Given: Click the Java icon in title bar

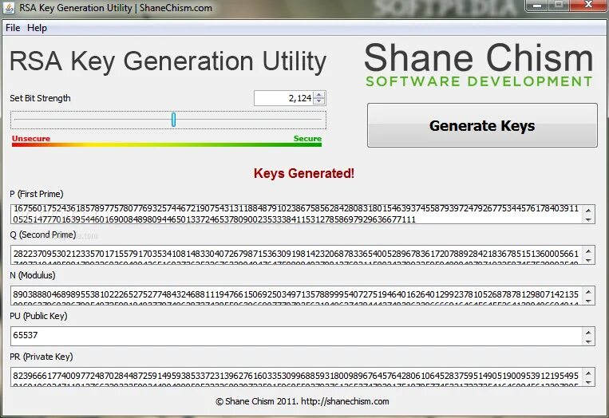Looking at the screenshot, I should point(9,7).
